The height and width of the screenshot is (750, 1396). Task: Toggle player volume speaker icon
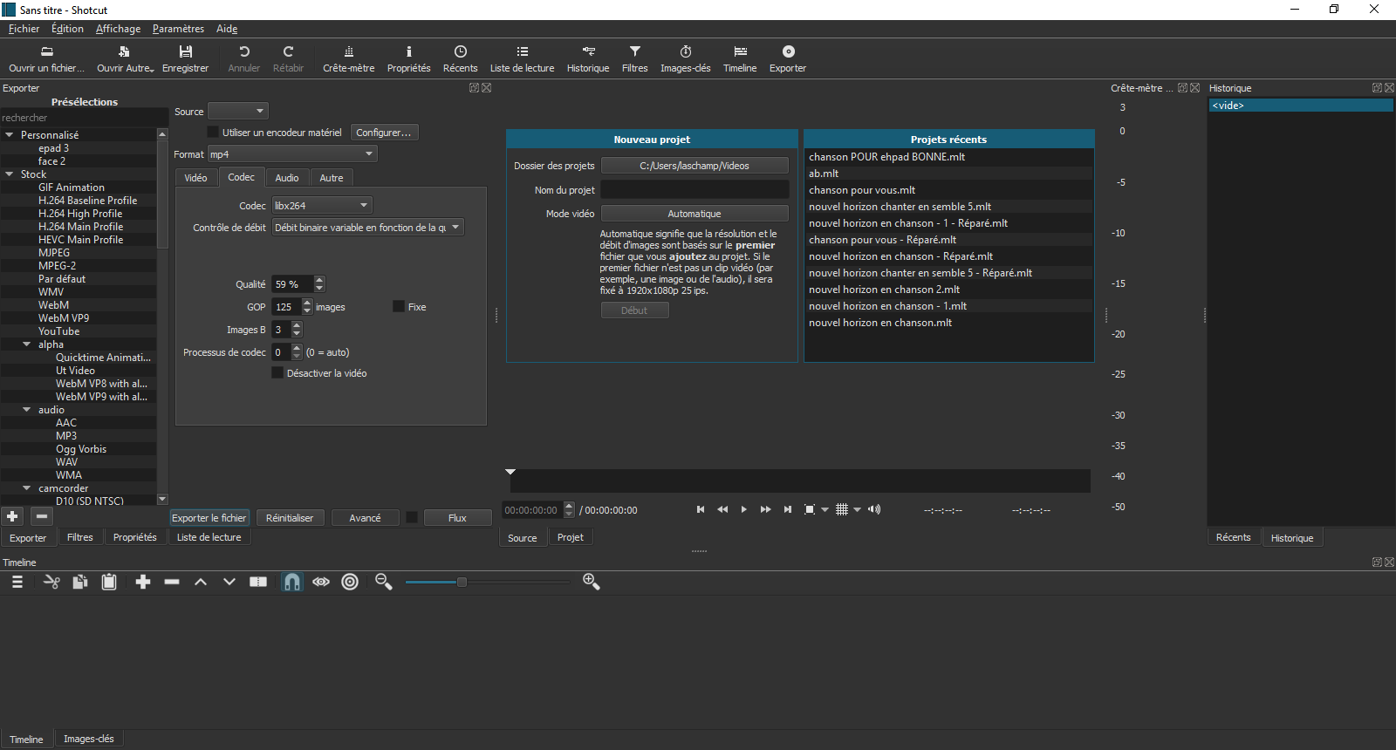click(874, 509)
